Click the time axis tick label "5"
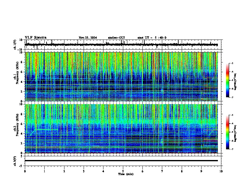 point(123,171)
